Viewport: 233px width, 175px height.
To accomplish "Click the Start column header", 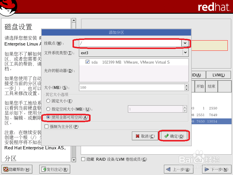I will 200,86.
